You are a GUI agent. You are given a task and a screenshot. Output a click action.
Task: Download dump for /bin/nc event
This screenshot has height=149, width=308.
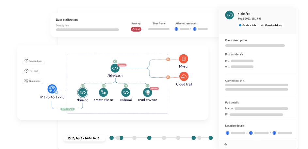click(271, 25)
